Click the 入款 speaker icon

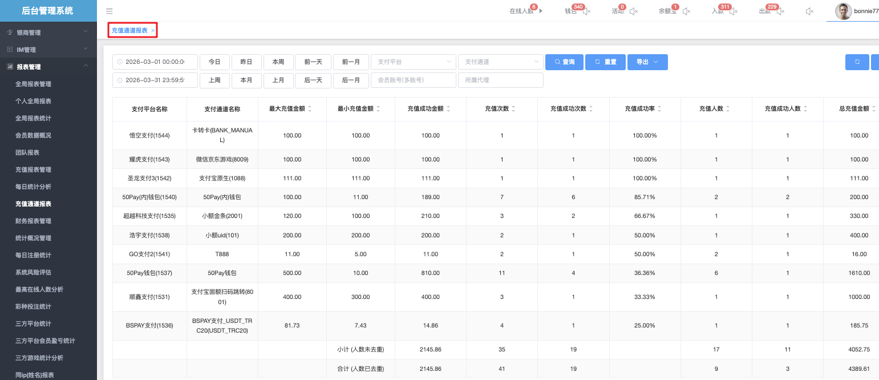(x=733, y=11)
